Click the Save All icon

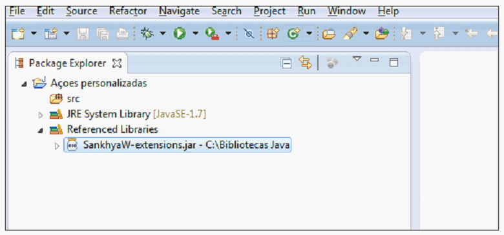pyautogui.click(x=103, y=34)
